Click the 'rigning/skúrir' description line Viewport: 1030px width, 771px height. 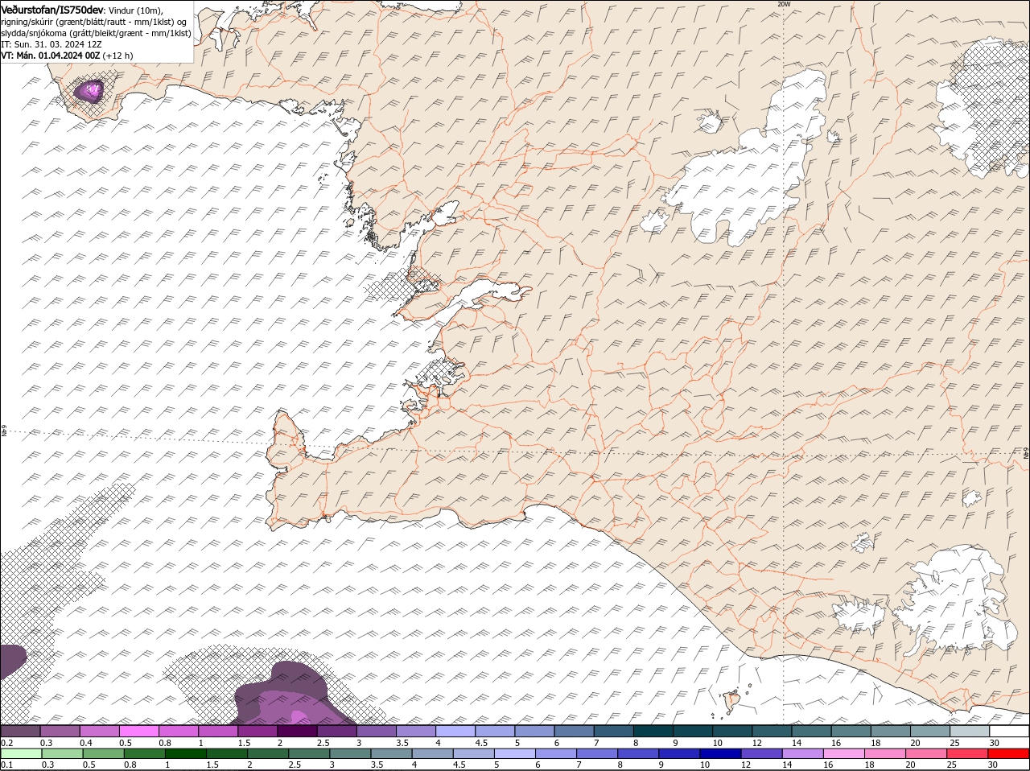point(95,21)
